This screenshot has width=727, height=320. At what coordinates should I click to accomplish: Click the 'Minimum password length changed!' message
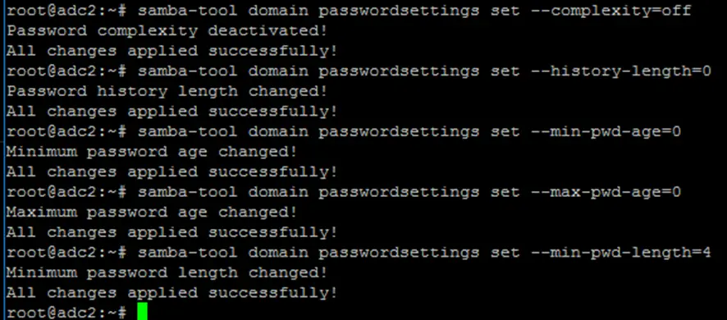[167, 272]
